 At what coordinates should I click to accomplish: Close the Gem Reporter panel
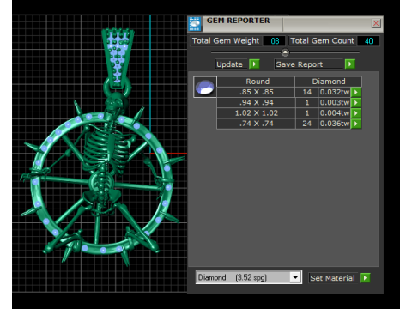coord(376,23)
